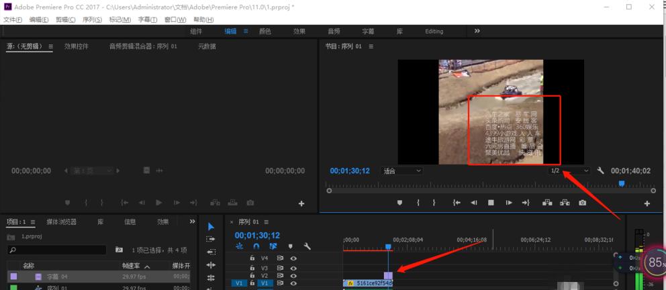Click Add Marker in Program monitor

click(x=399, y=203)
